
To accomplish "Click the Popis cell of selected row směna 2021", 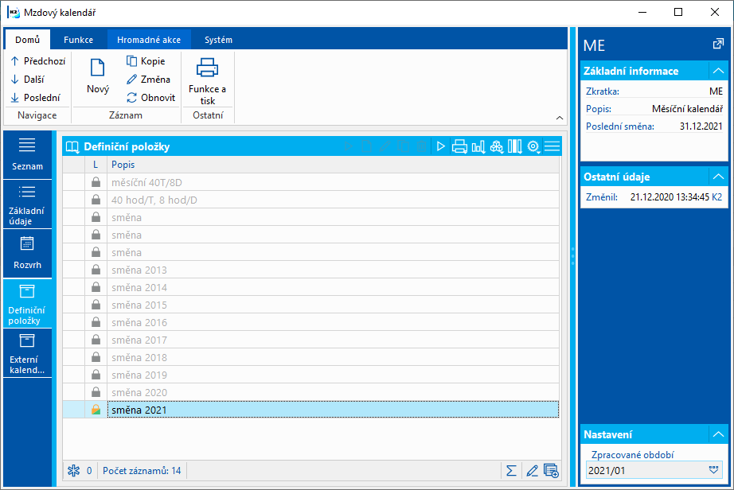I will [x=333, y=410].
